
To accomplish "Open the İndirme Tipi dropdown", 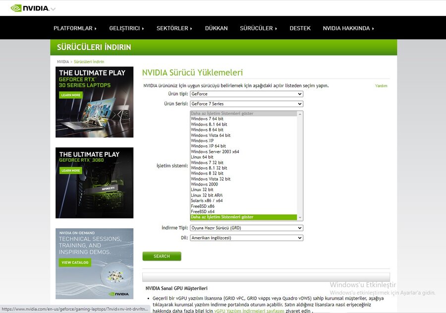I will [x=247, y=228].
